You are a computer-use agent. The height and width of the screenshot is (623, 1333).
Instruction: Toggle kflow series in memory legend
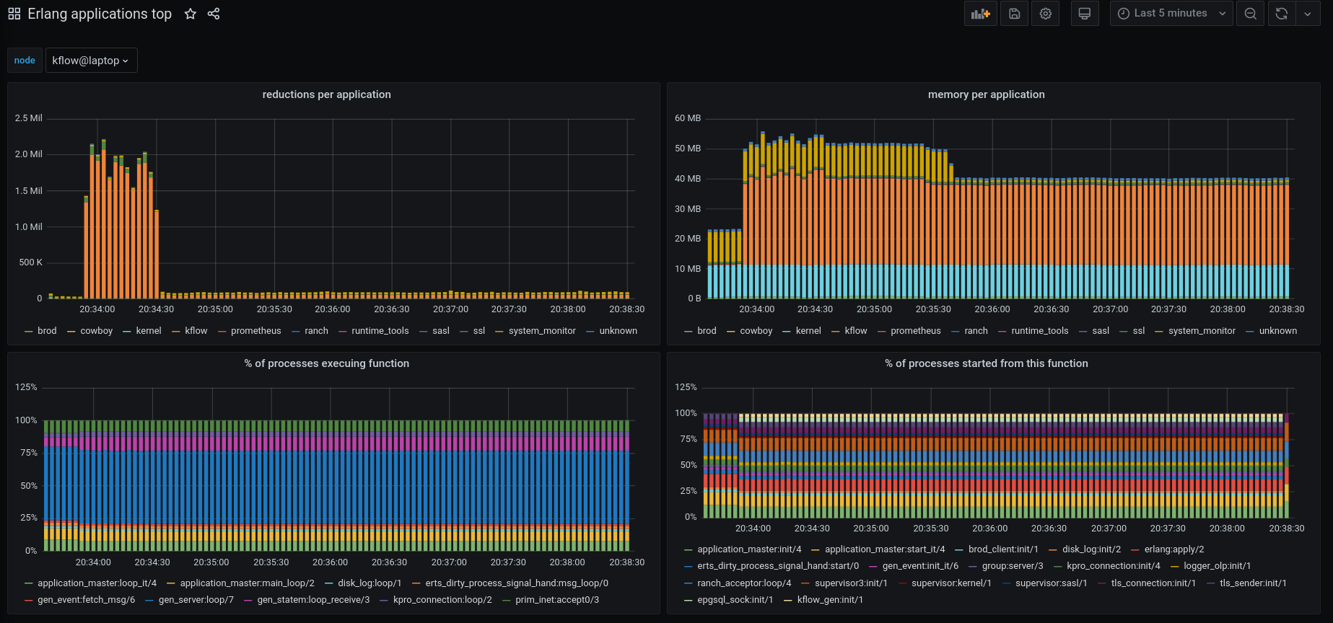pyautogui.click(x=856, y=331)
